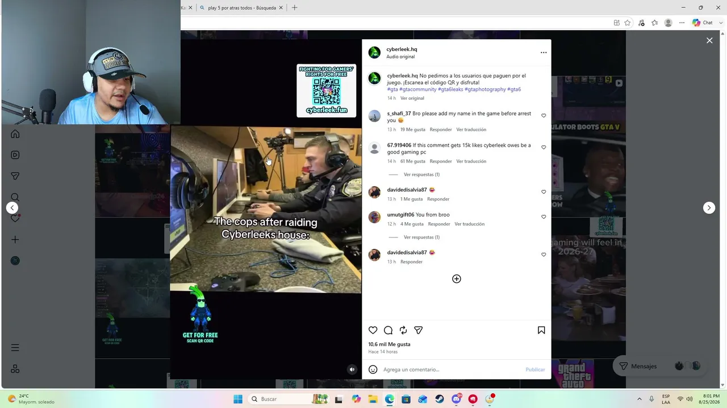Open s_shafi_37's profile from the username
Viewport: 727px width, 408px height.
pyautogui.click(x=399, y=113)
